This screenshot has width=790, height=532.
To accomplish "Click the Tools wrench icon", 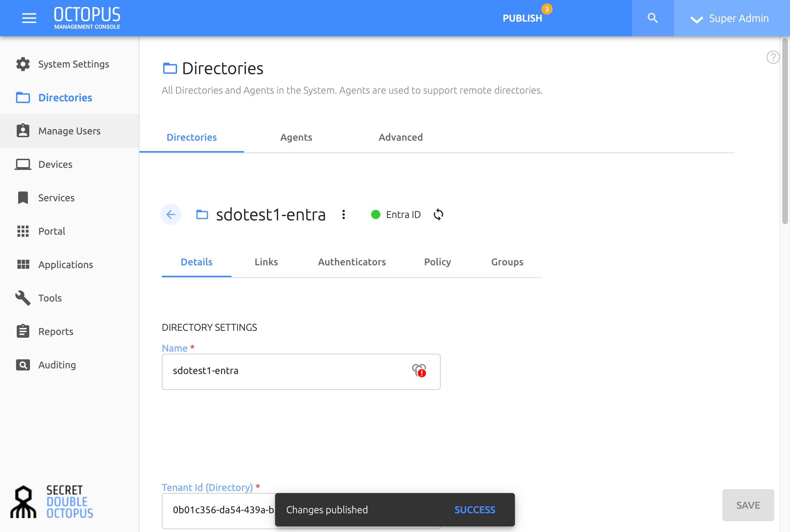I will 23,298.
